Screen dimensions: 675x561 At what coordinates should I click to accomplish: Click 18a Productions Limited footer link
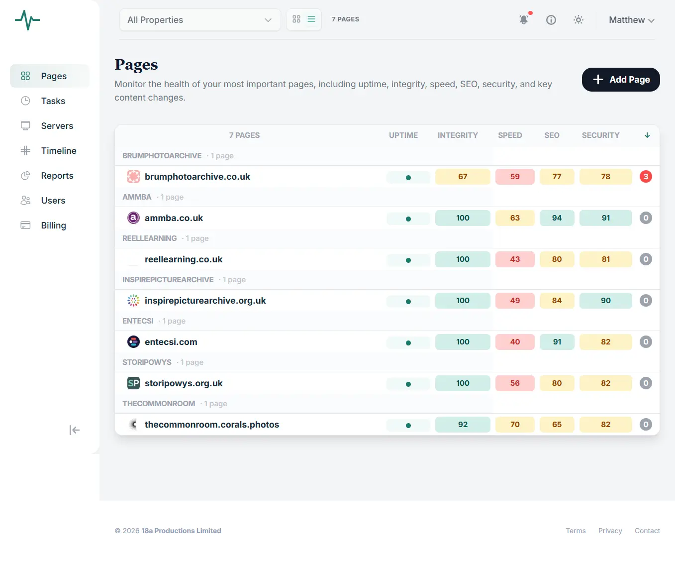[181, 531]
